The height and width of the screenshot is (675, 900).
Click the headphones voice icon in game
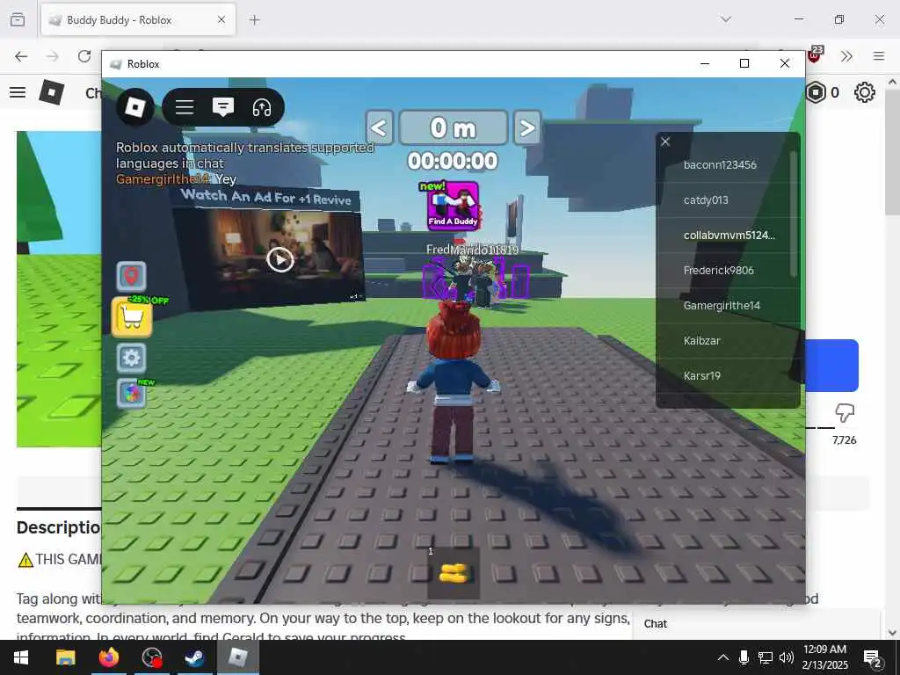tap(262, 107)
